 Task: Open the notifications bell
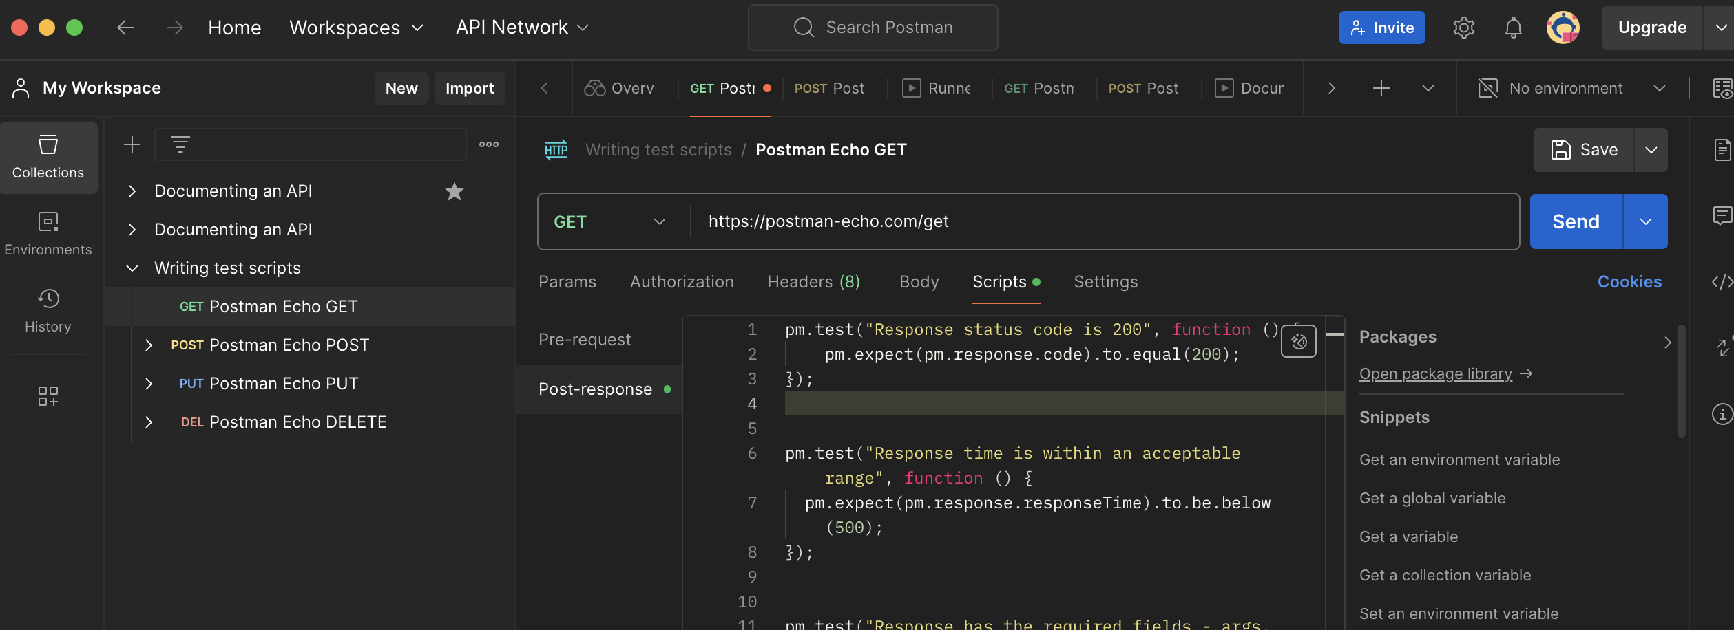(1513, 28)
